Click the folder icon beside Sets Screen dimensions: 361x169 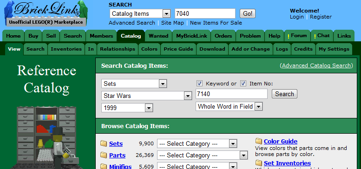(104, 144)
